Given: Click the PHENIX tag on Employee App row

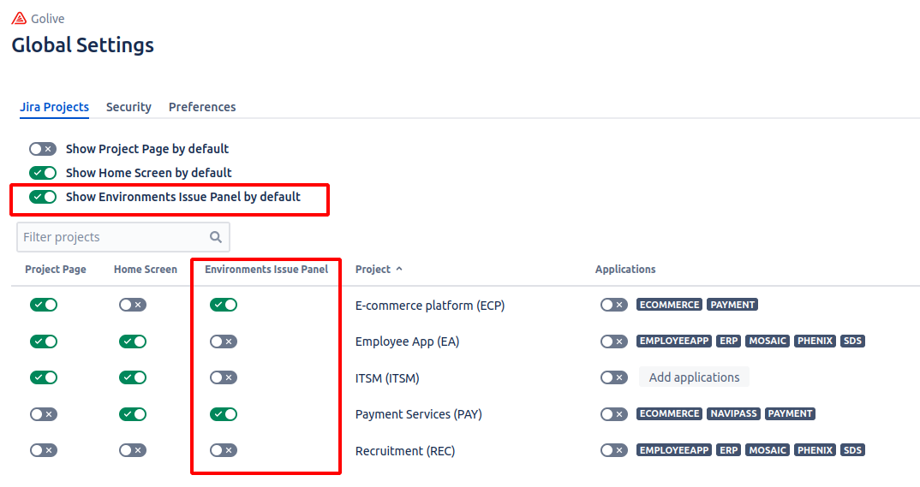Looking at the screenshot, I should pyautogui.click(x=814, y=341).
